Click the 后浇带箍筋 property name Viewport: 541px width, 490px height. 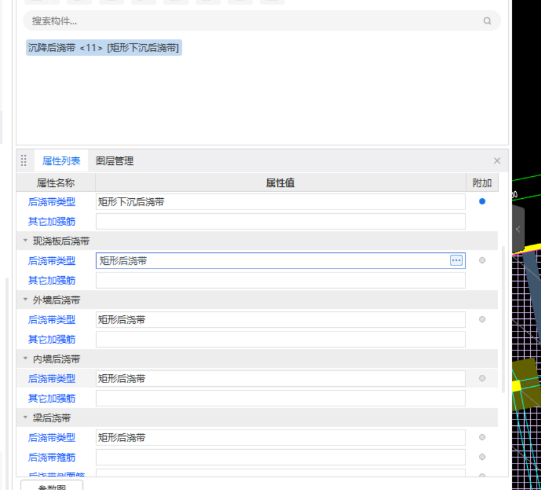point(52,457)
